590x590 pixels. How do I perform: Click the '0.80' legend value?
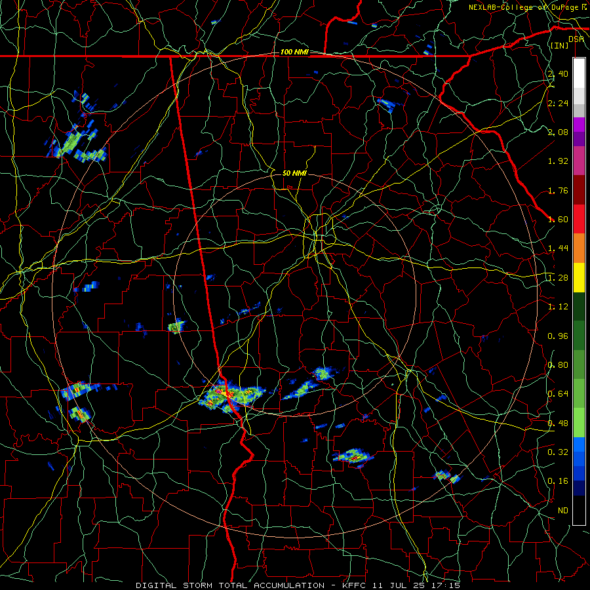(x=558, y=365)
